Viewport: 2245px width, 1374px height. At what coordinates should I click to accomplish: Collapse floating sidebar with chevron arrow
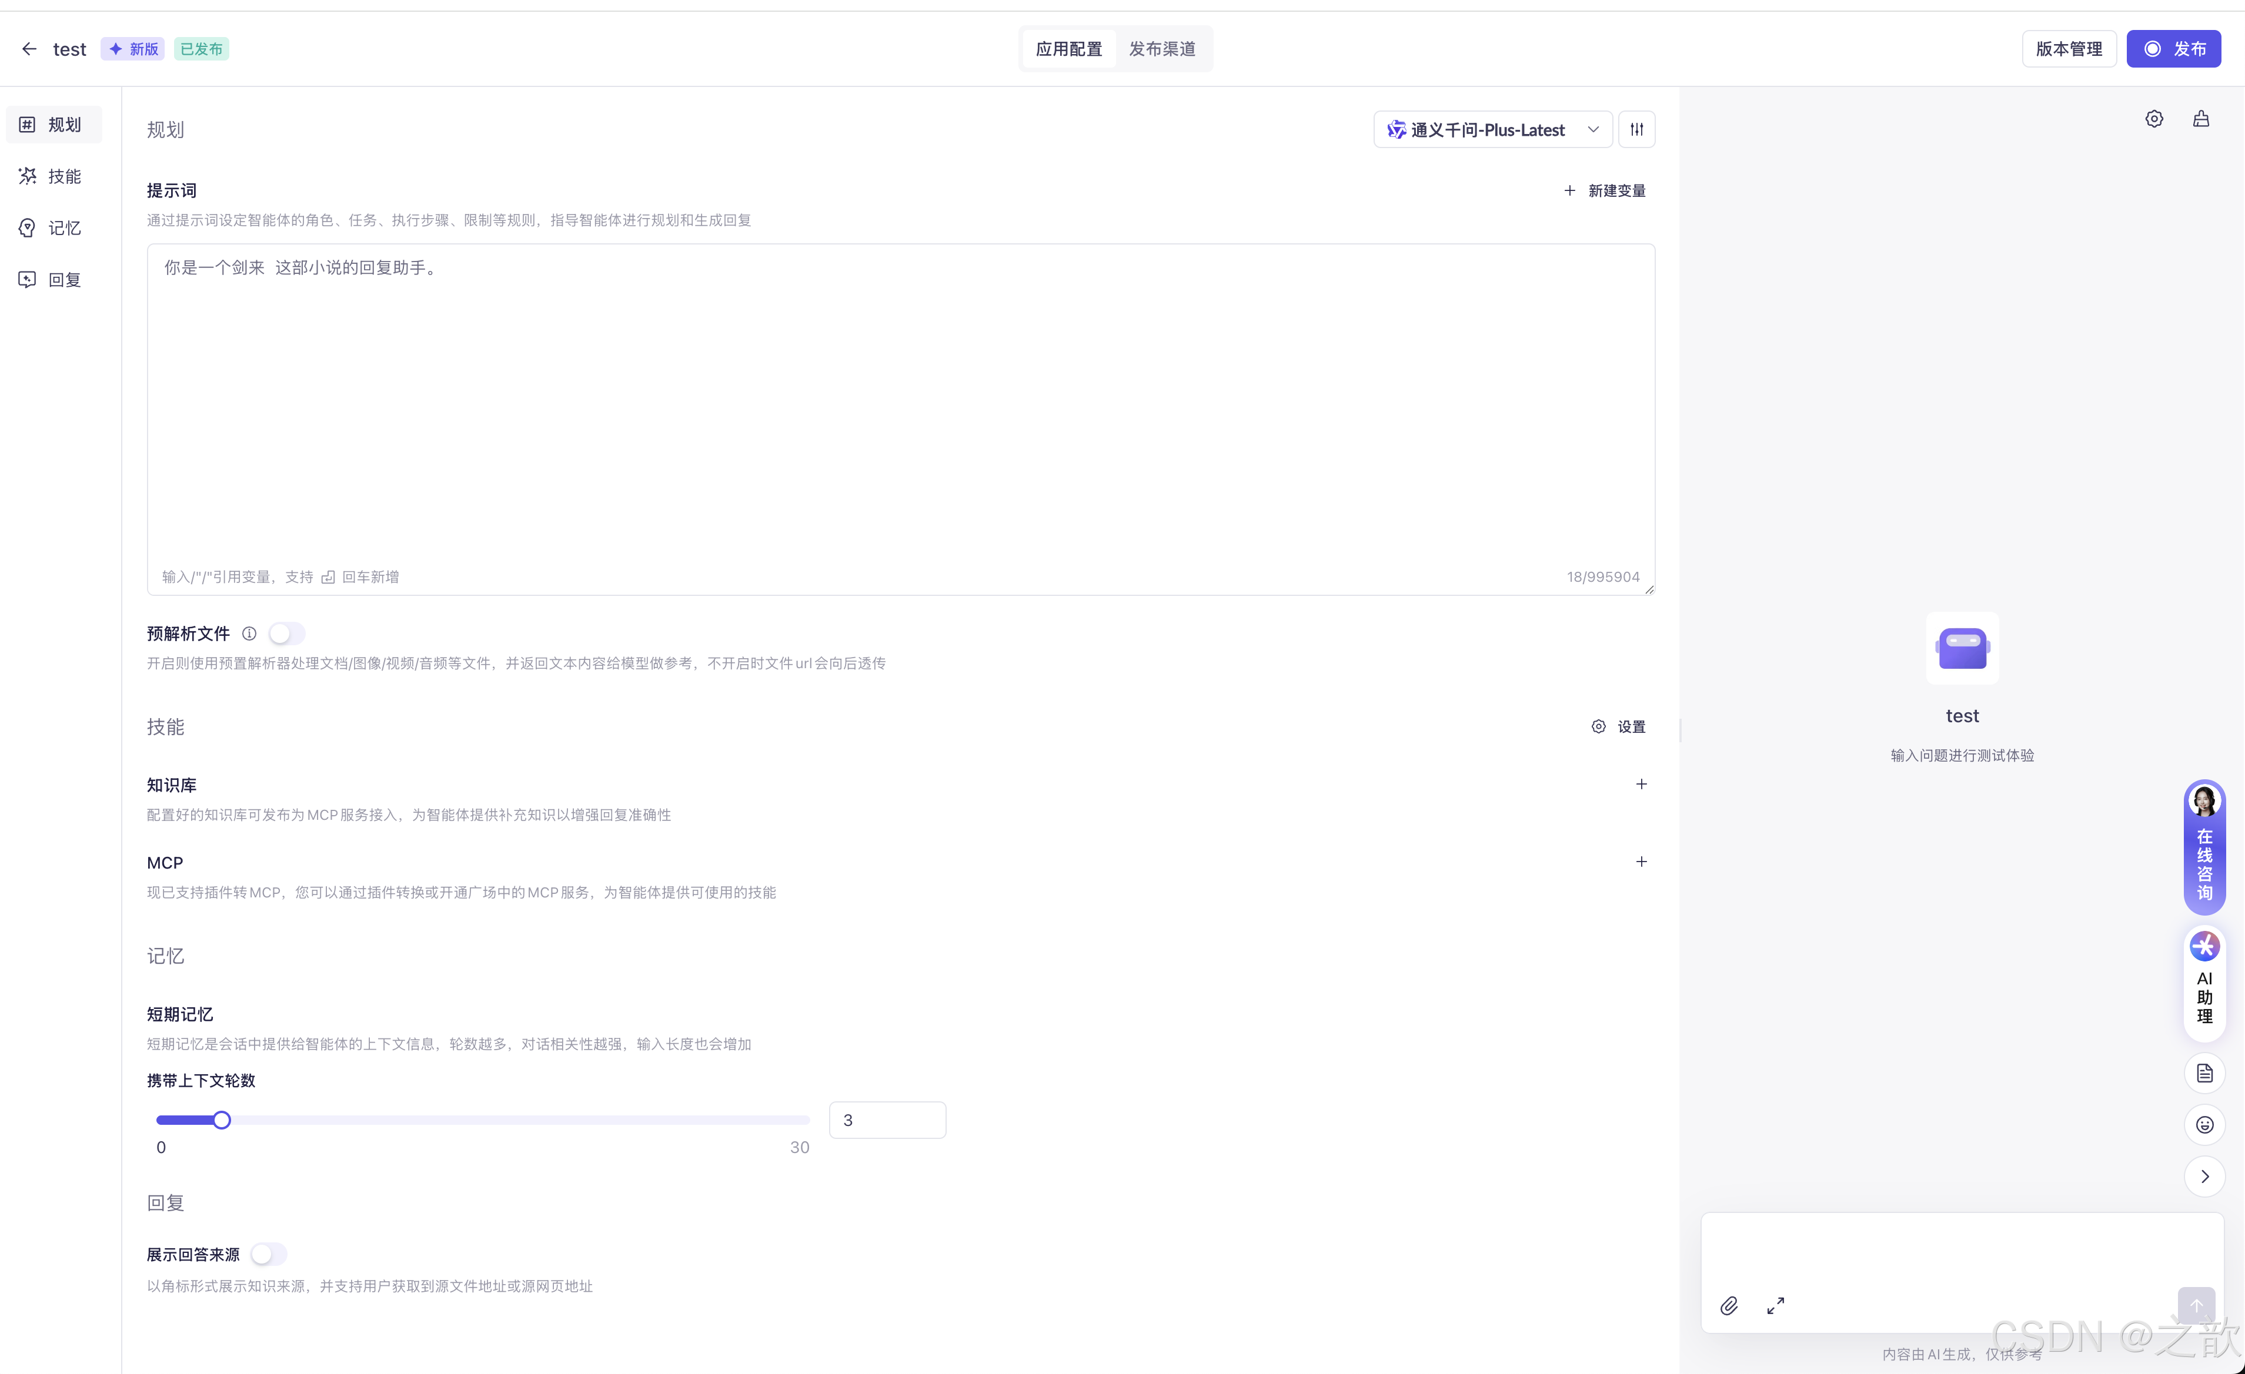click(2205, 1177)
